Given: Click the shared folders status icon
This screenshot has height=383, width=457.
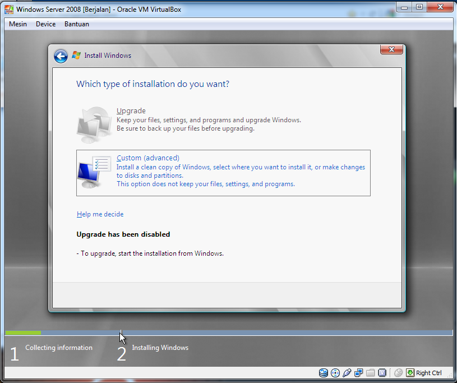Looking at the screenshot, I should (x=370, y=373).
